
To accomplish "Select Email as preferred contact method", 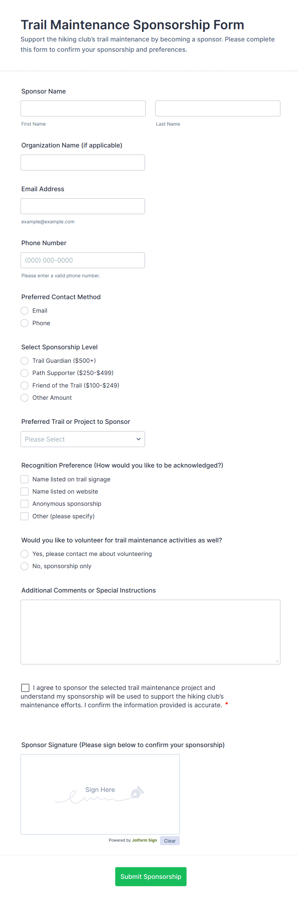I will pyautogui.click(x=24, y=311).
